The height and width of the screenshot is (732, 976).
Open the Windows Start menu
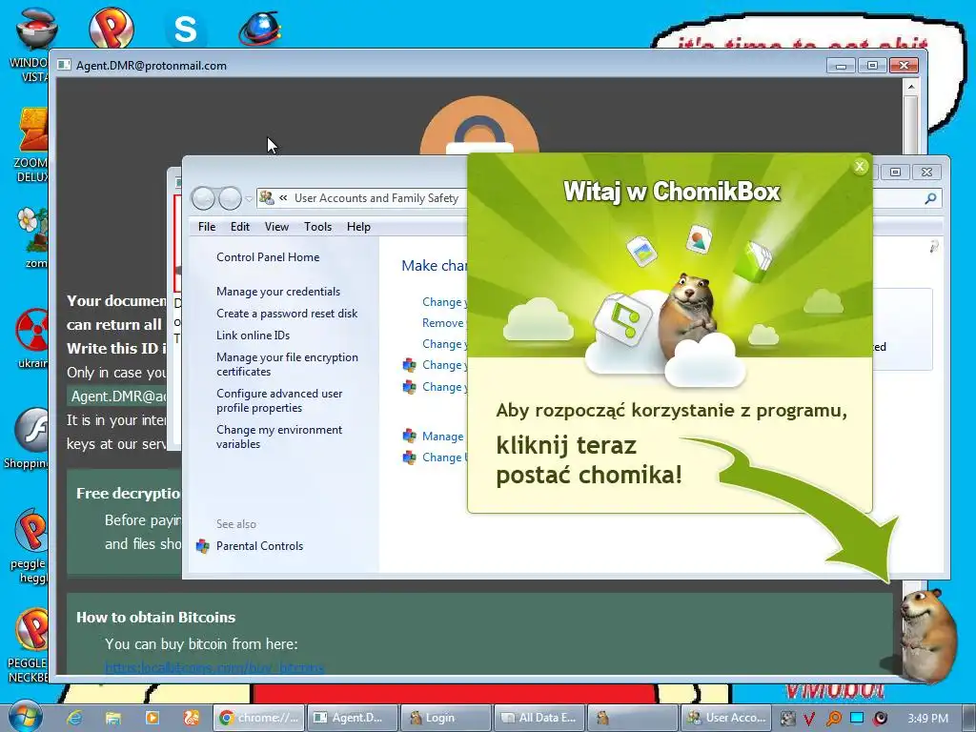pos(25,717)
